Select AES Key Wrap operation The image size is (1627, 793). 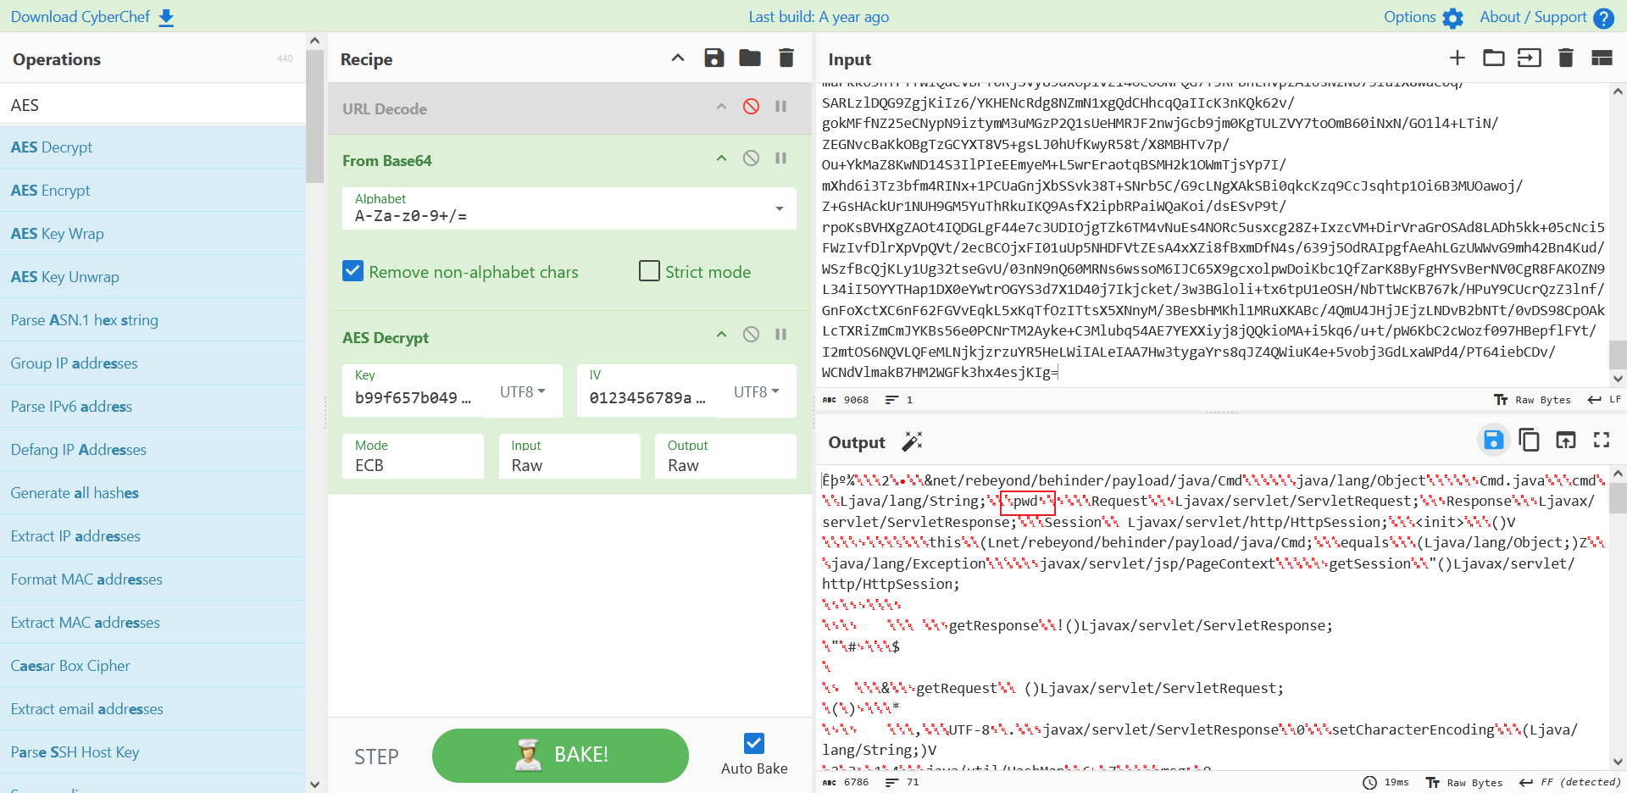click(153, 234)
